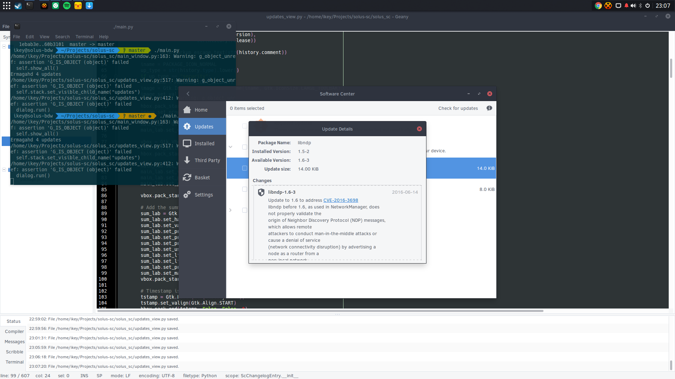The width and height of the screenshot is (675, 379).
Task: Open the CVE-2016-3698 link
Action: [341, 200]
